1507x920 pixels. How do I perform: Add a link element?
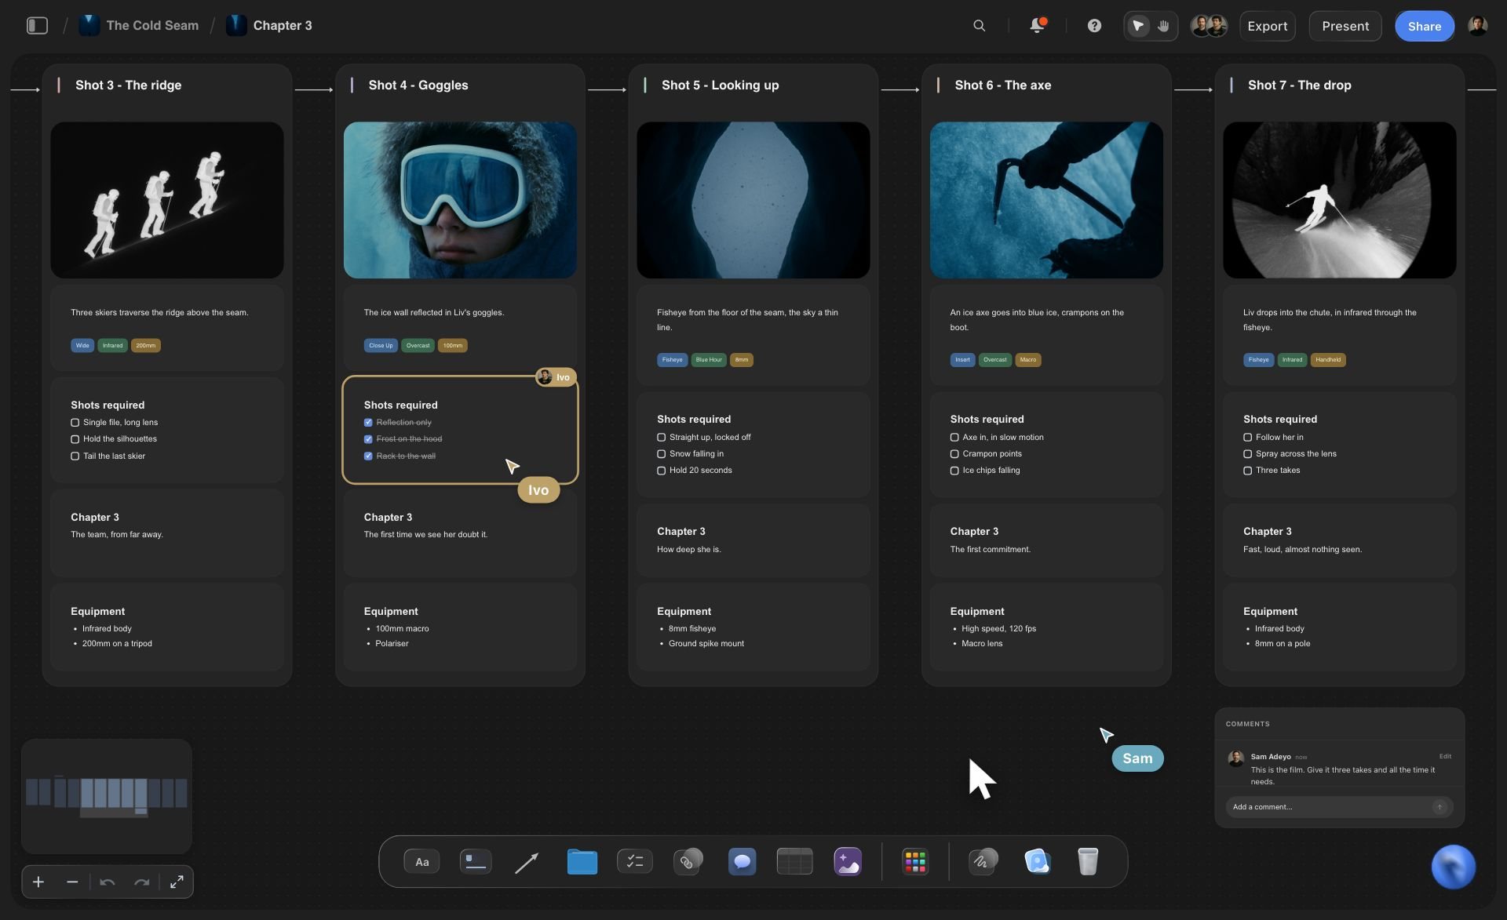click(688, 861)
